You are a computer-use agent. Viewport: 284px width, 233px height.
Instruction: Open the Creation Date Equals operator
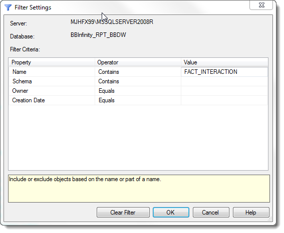click(138, 100)
